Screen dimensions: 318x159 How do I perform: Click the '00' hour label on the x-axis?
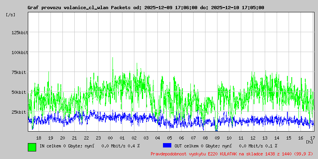(x=110, y=138)
